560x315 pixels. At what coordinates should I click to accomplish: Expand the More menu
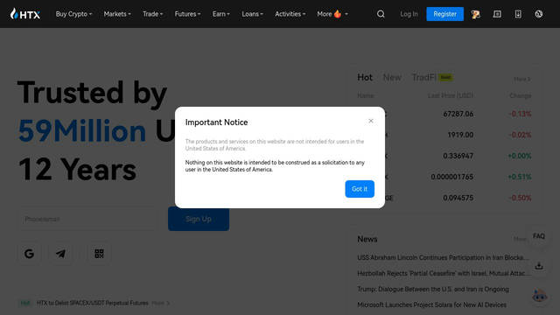pyautogui.click(x=332, y=14)
